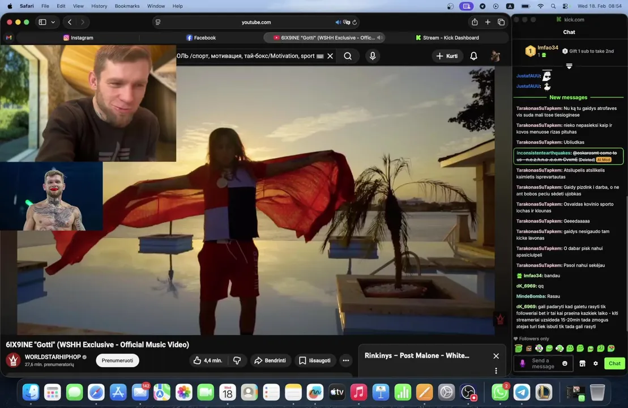628x408 pixels.
Task: Click the video player to pause
Action: tap(256, 201)
